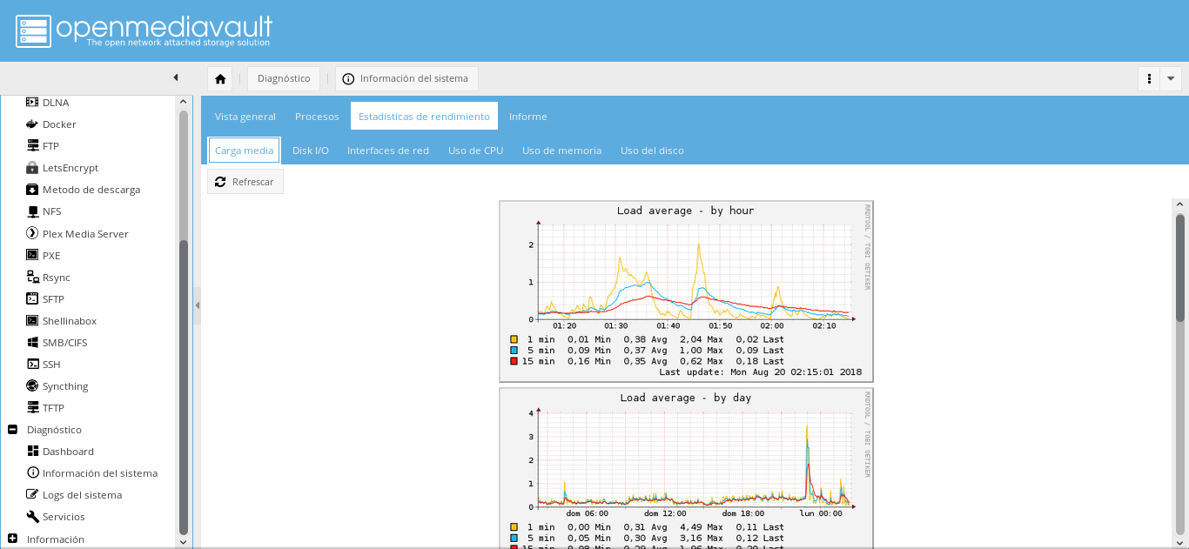Click the Syncthing icon
Image resolution: width=1189 pixels, height=549 pixels.
32,385
